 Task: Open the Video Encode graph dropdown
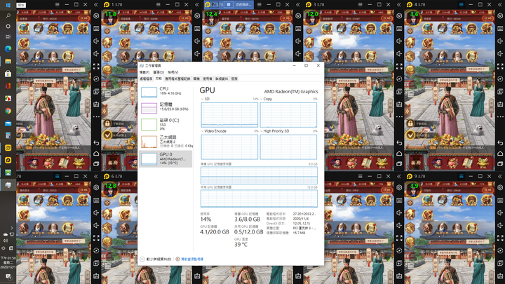click(202, 131)
